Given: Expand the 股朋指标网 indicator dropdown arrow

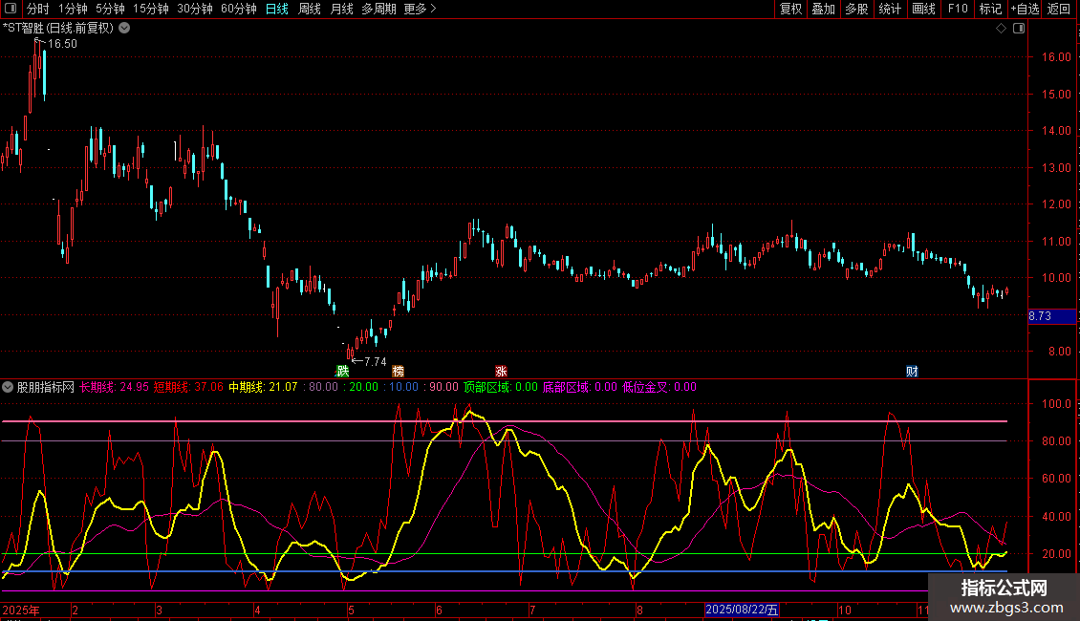Looking at the screenshot, I should [x=9, y=388].
